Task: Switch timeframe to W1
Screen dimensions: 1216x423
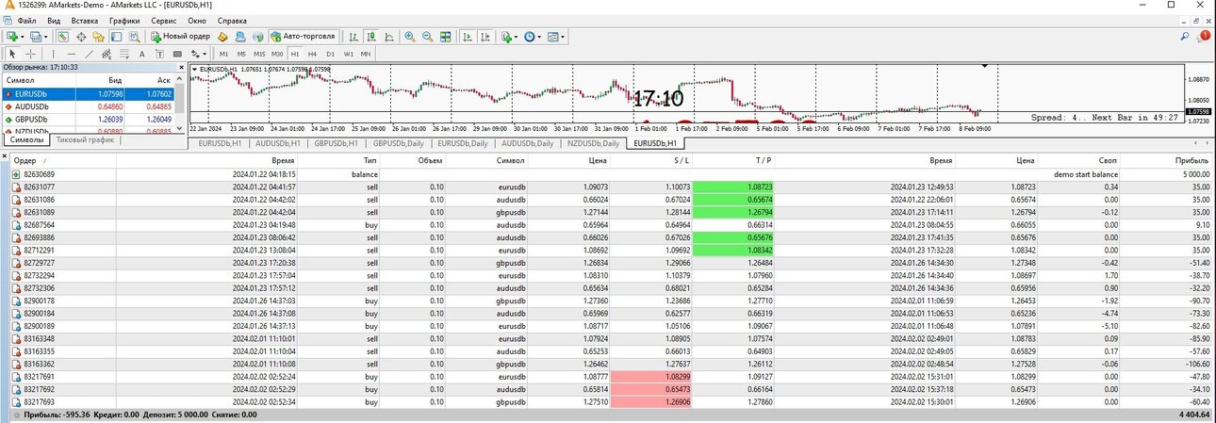Action: pyautogui.click(x=348, y=54)
